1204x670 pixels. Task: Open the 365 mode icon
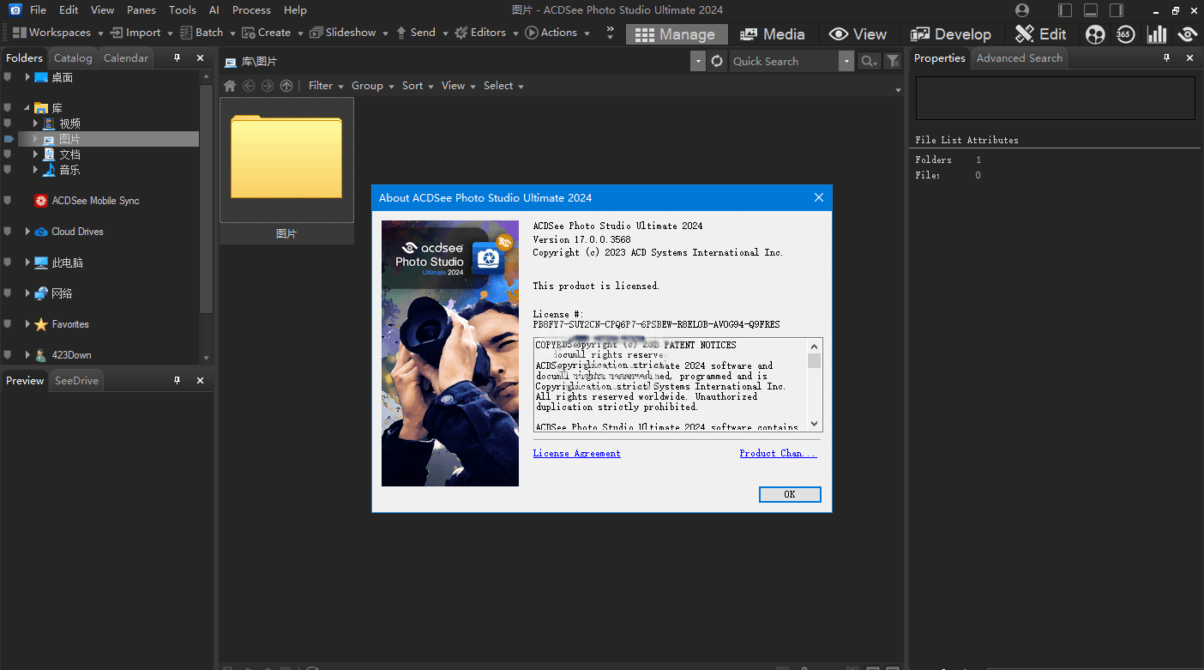(1126, 34)
